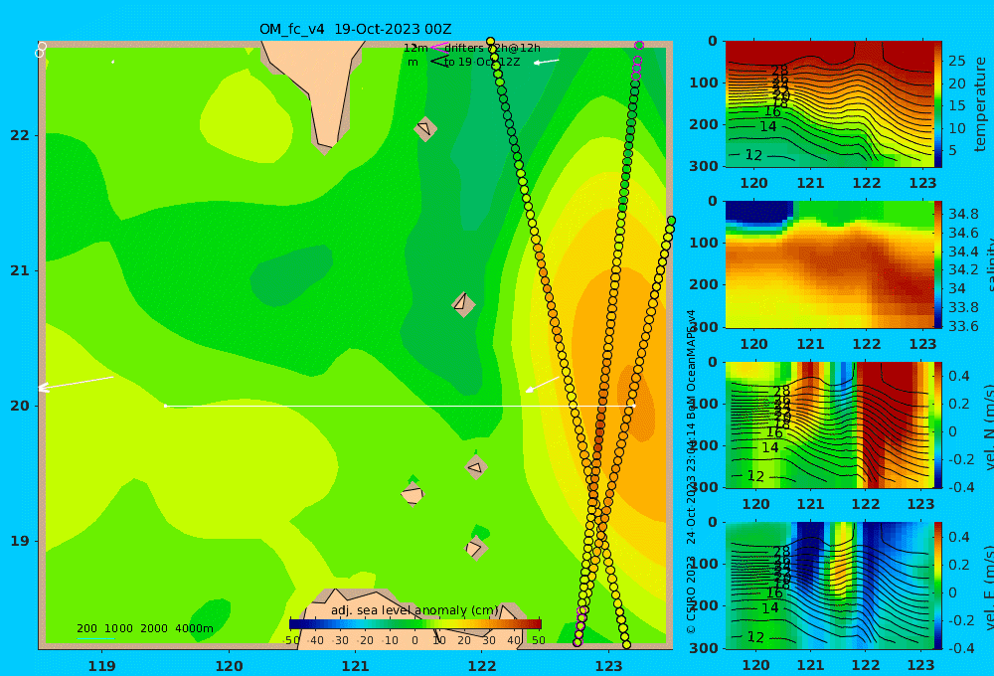Open the eastward velocity section panel
Viewport: 994px width, 676px height.
pyautogui.click(x=828, y=586)
